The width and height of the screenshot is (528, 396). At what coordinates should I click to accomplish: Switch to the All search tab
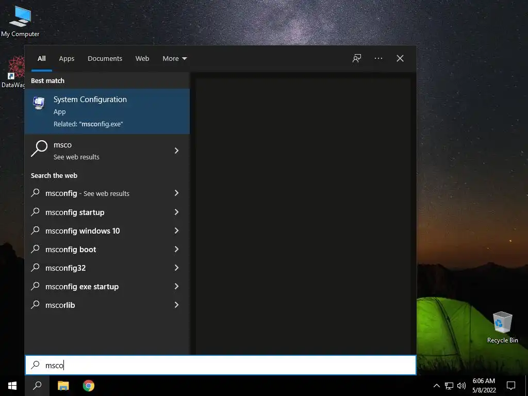point(41,59)
